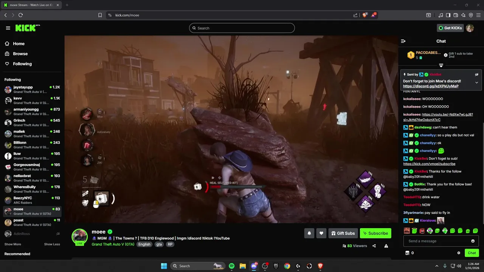Screen dimensions: 484x272
Task: Open the Kicks shop icon below chat
Action: pyautogui.click(x=407, y=253)
